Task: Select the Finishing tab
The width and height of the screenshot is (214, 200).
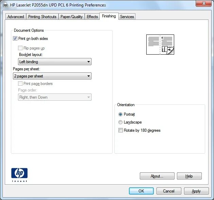Action: coord(109,16)
